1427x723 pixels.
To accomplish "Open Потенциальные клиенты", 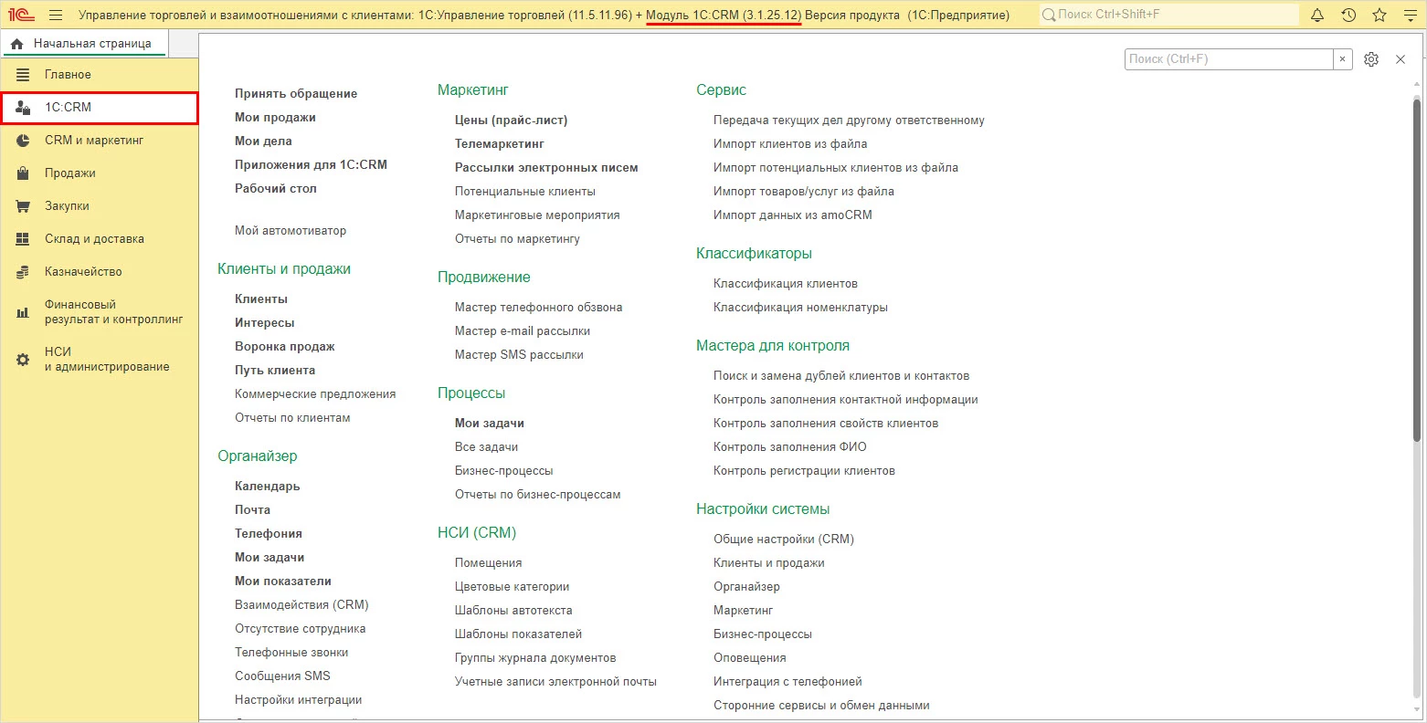I will coord(525,192).
